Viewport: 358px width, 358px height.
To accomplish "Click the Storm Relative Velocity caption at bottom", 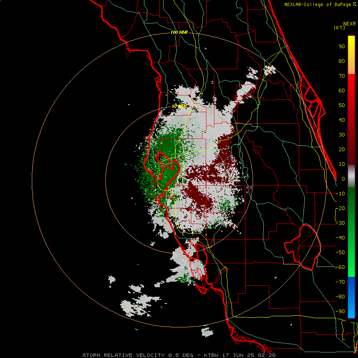I will point(179,355).
